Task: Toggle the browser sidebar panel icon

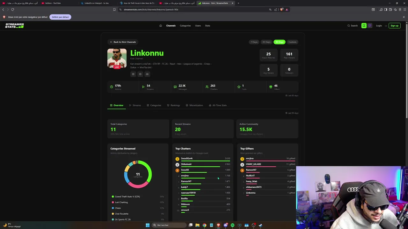Action: coord(385,10)
